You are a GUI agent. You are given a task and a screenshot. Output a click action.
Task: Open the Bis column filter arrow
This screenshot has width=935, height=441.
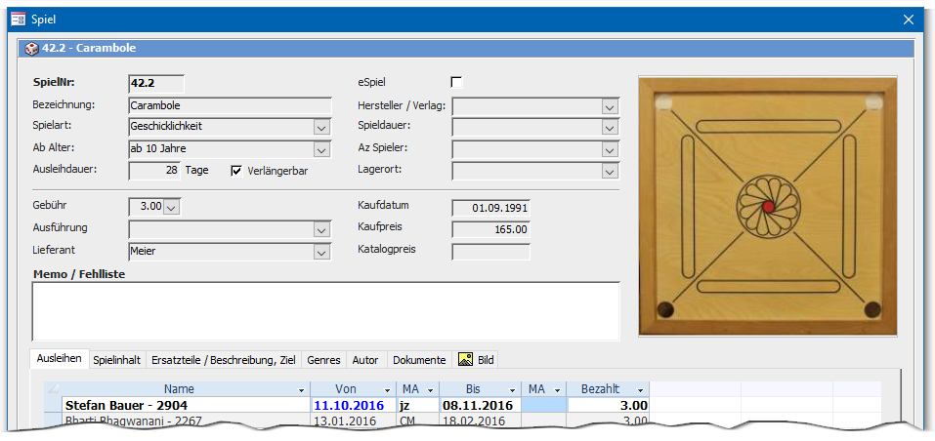(x=512, y=390)
